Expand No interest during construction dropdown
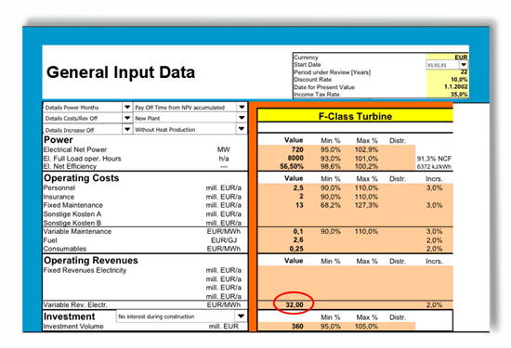 point(241,316)
